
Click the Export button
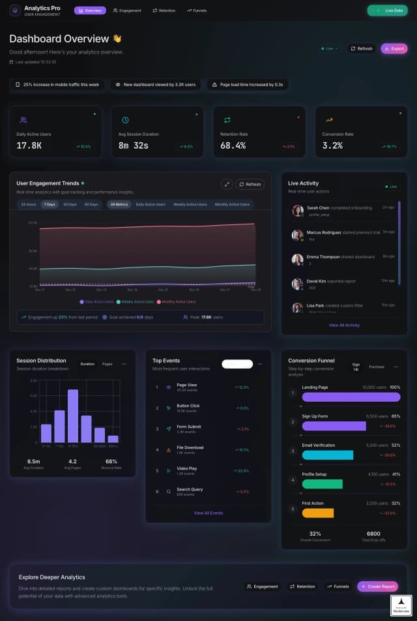pos(394,48)
